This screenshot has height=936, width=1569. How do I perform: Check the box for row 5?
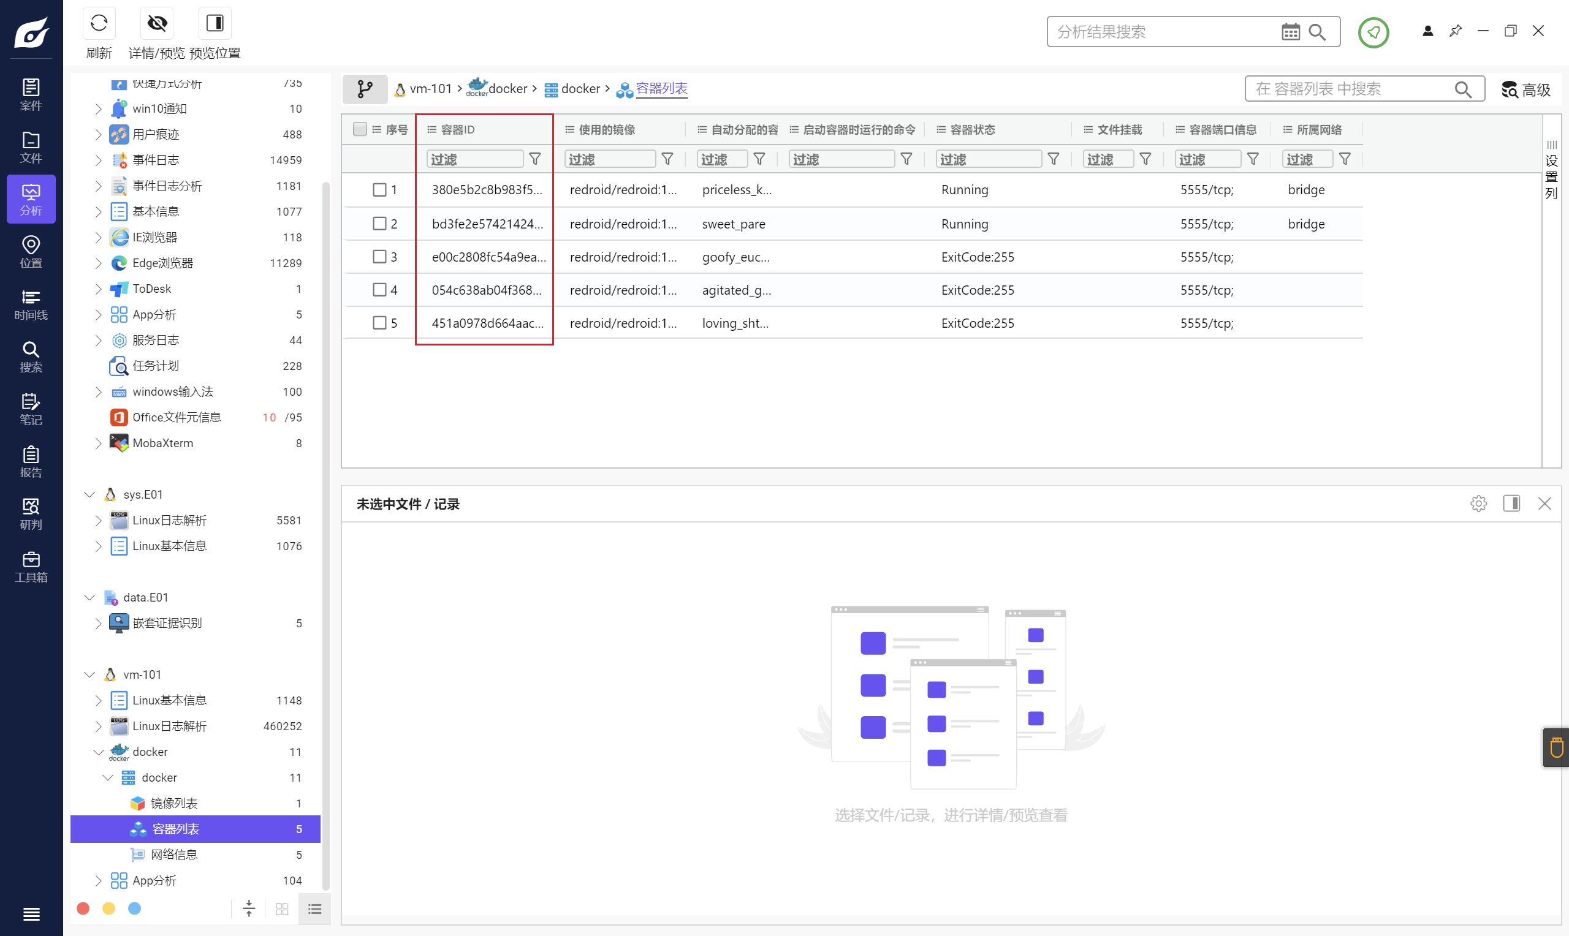(379, 323)
